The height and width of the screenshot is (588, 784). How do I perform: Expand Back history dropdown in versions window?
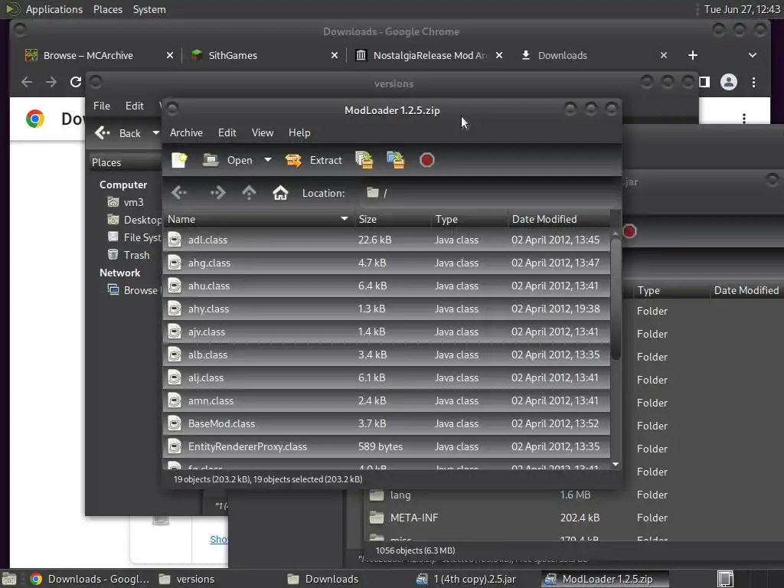pyautogui.click(x=155, y=133)
